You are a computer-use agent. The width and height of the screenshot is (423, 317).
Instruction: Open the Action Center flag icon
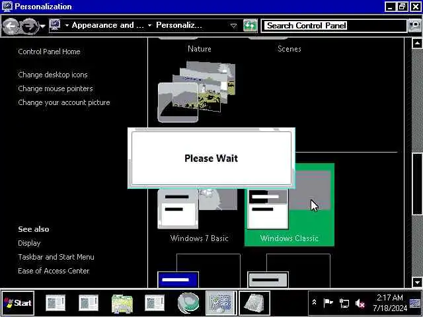click(328, 303)
